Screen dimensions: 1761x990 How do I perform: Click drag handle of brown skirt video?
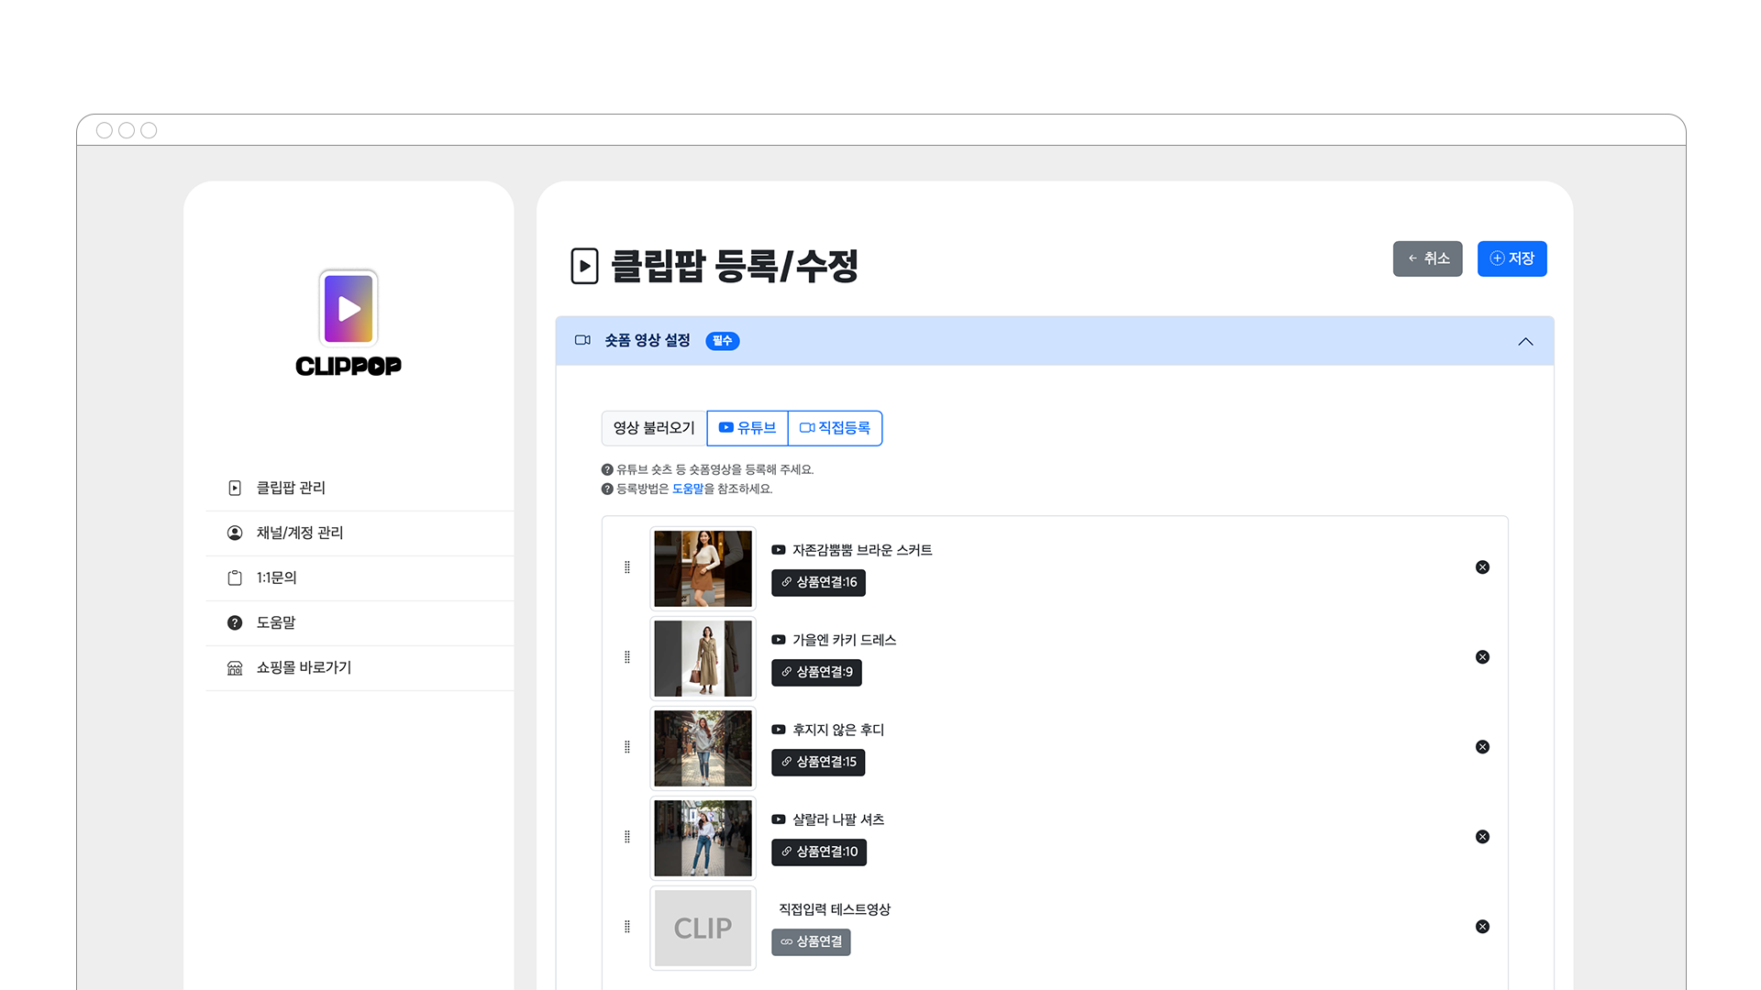click(x=627, y=567)
